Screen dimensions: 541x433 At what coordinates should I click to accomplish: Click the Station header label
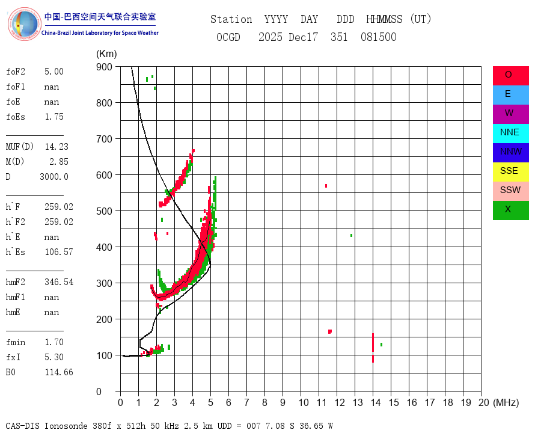click(x=231, y=19)
